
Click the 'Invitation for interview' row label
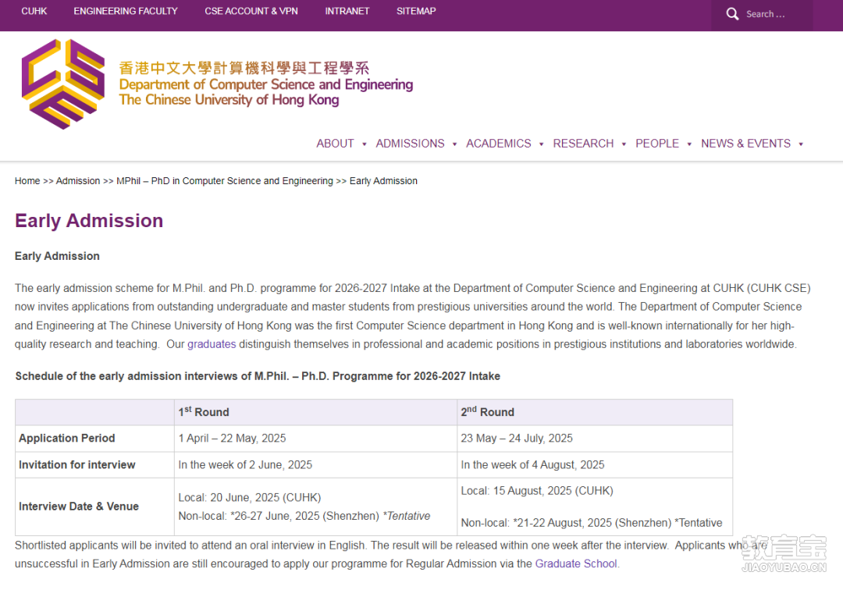coord(76,465)
